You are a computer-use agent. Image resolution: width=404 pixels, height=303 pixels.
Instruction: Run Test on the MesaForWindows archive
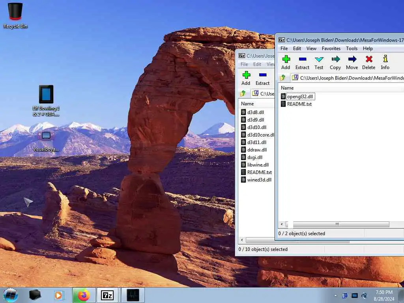[319, 62]
